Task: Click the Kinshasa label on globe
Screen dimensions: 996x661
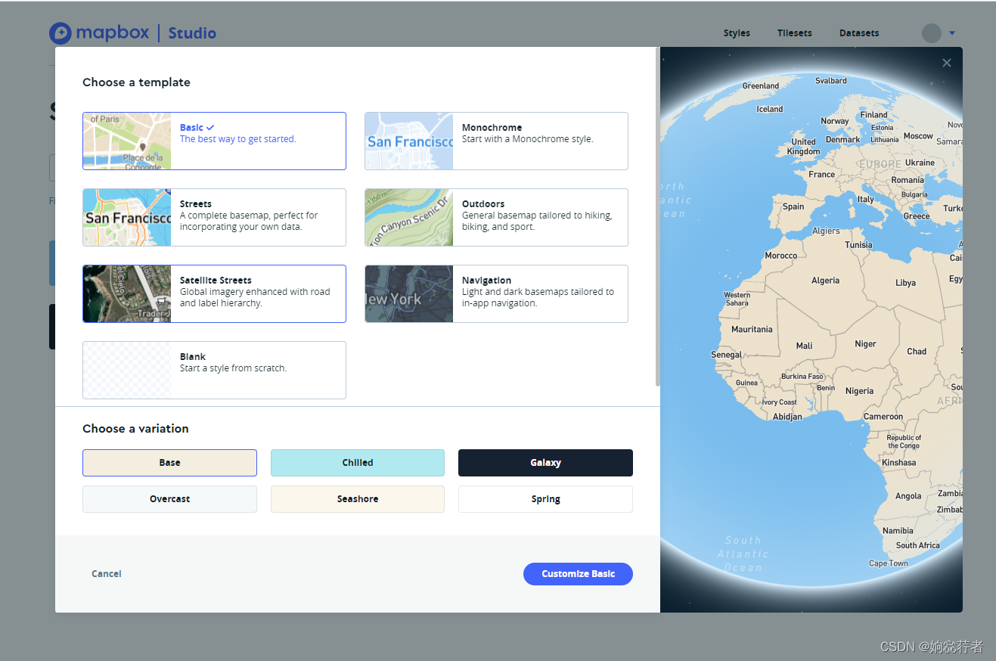Action: point(898,462)
